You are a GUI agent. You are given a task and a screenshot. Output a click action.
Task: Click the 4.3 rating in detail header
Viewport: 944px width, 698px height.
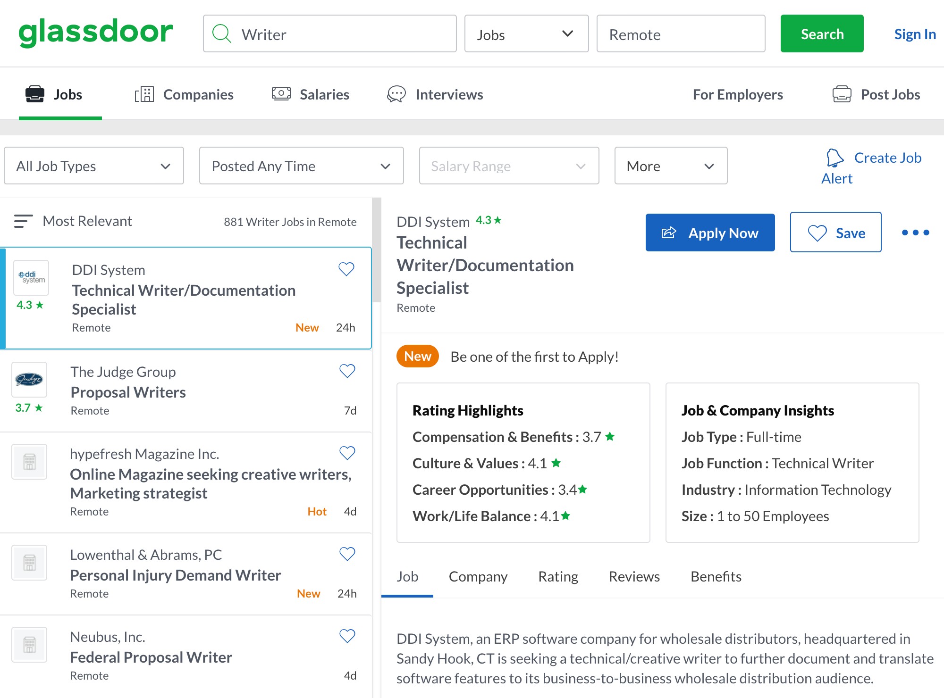(x=489, y=220)
